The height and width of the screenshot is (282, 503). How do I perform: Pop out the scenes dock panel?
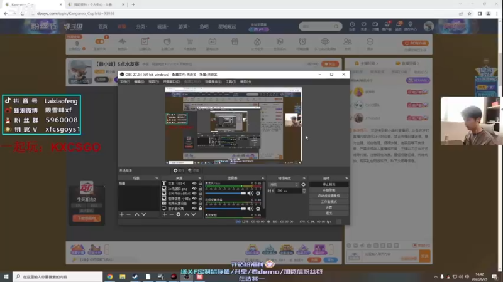coord(157,178)
